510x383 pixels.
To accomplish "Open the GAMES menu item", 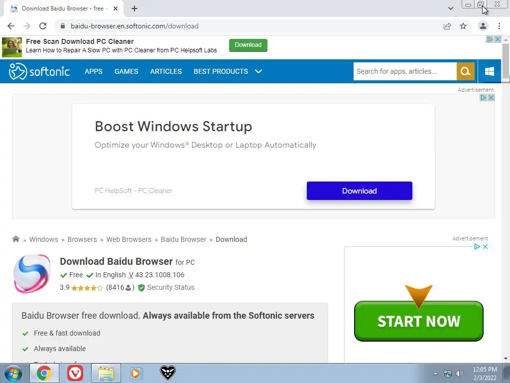I will [x=126, y=71].
